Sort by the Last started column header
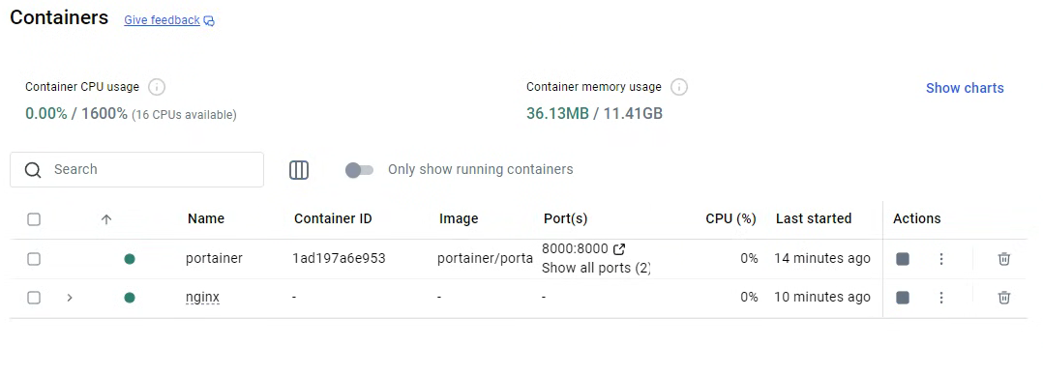 click(x=814, y=218)
